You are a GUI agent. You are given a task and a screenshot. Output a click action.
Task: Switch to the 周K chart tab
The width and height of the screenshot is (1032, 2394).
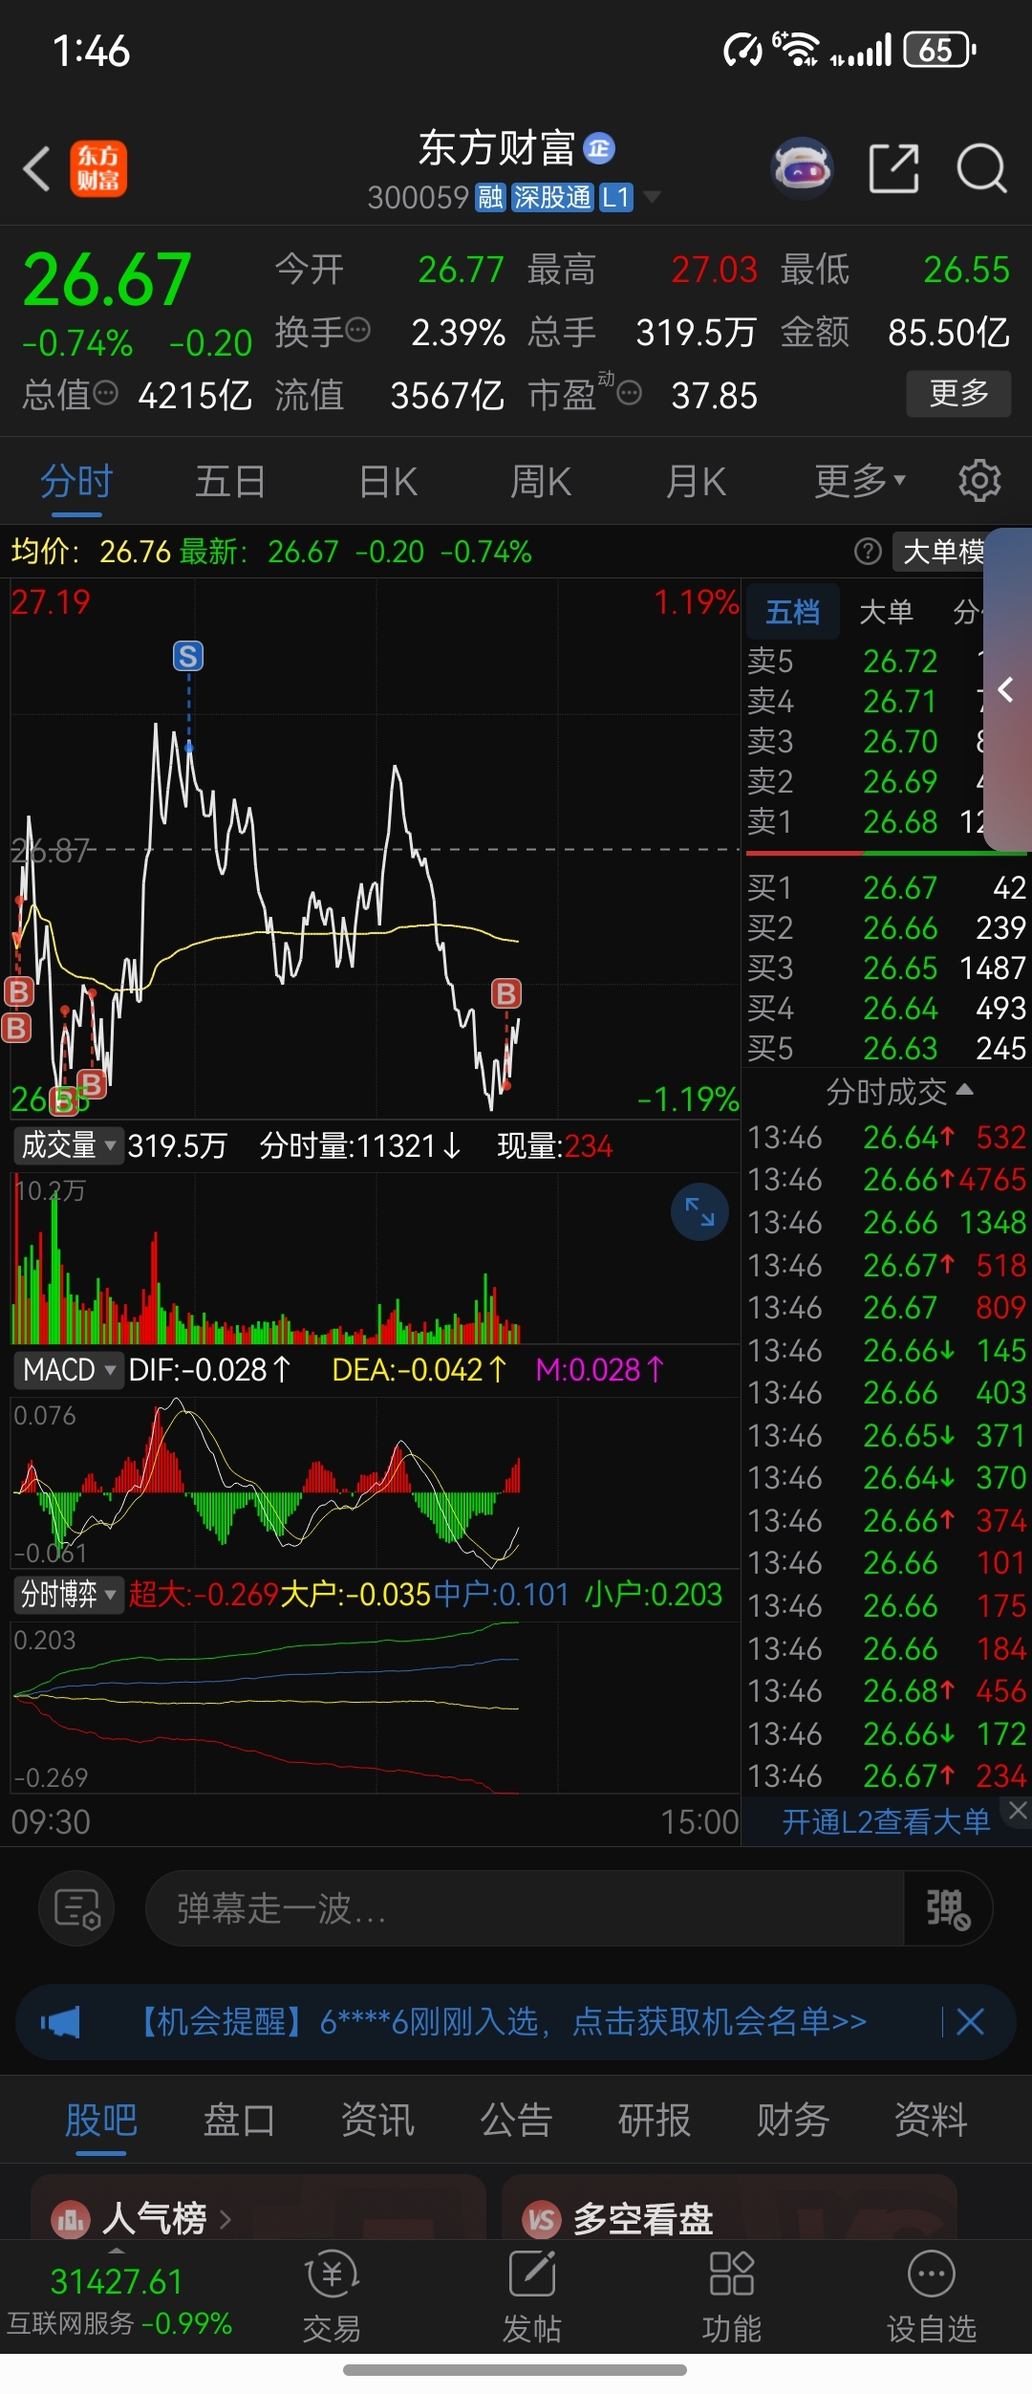(x=541, y=481)
